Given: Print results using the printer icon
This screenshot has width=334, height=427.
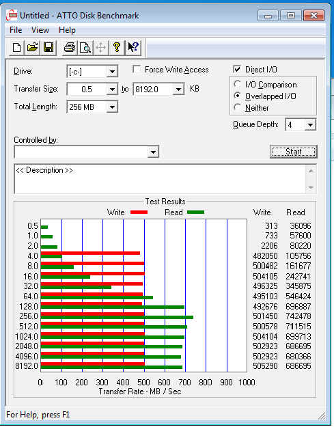Looking at the screenshot, I should [x=70, y=48].
